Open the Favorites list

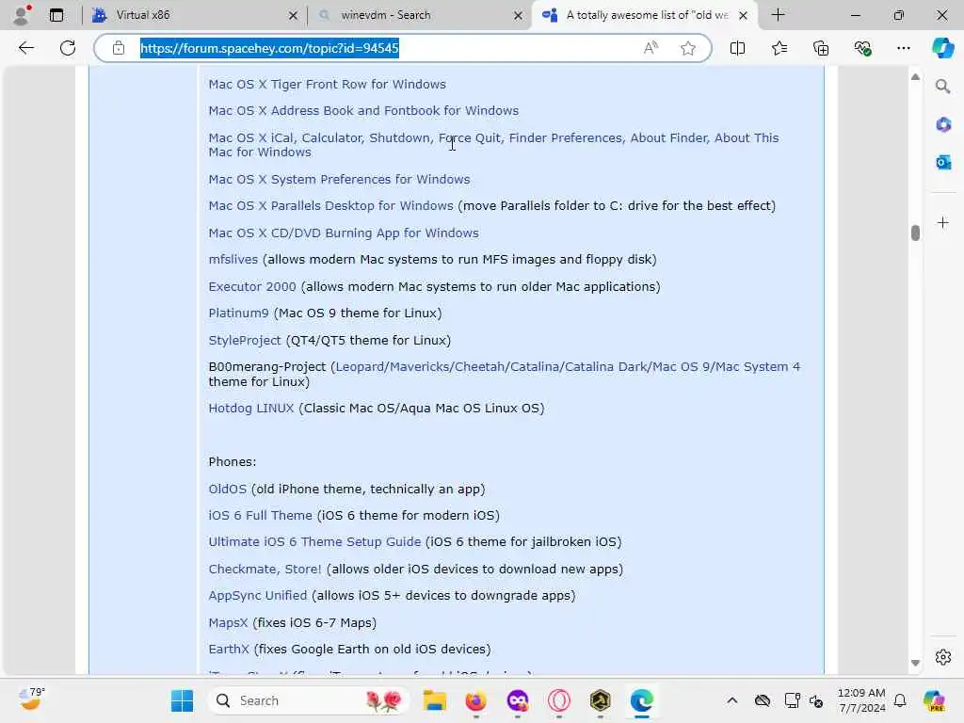pyautogui.click(x=779, y=48)
